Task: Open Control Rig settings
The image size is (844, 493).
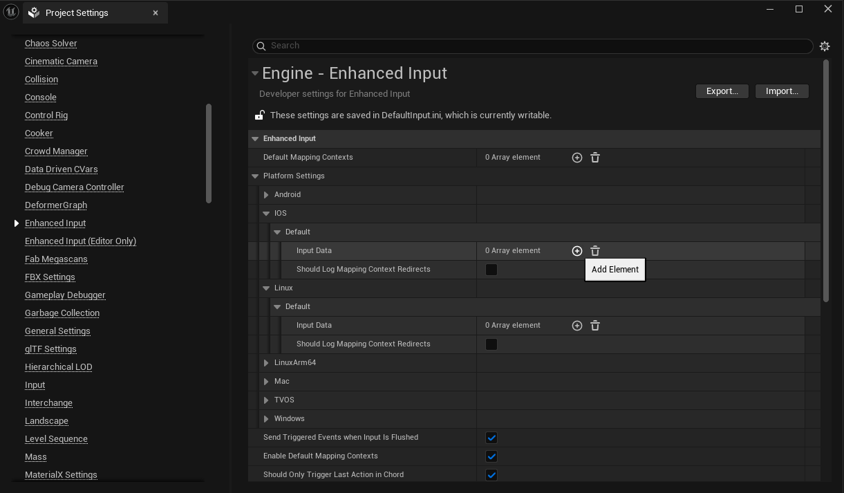Action: (46, 115)
